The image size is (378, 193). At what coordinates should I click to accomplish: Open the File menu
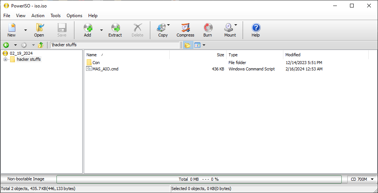point(7,16)
